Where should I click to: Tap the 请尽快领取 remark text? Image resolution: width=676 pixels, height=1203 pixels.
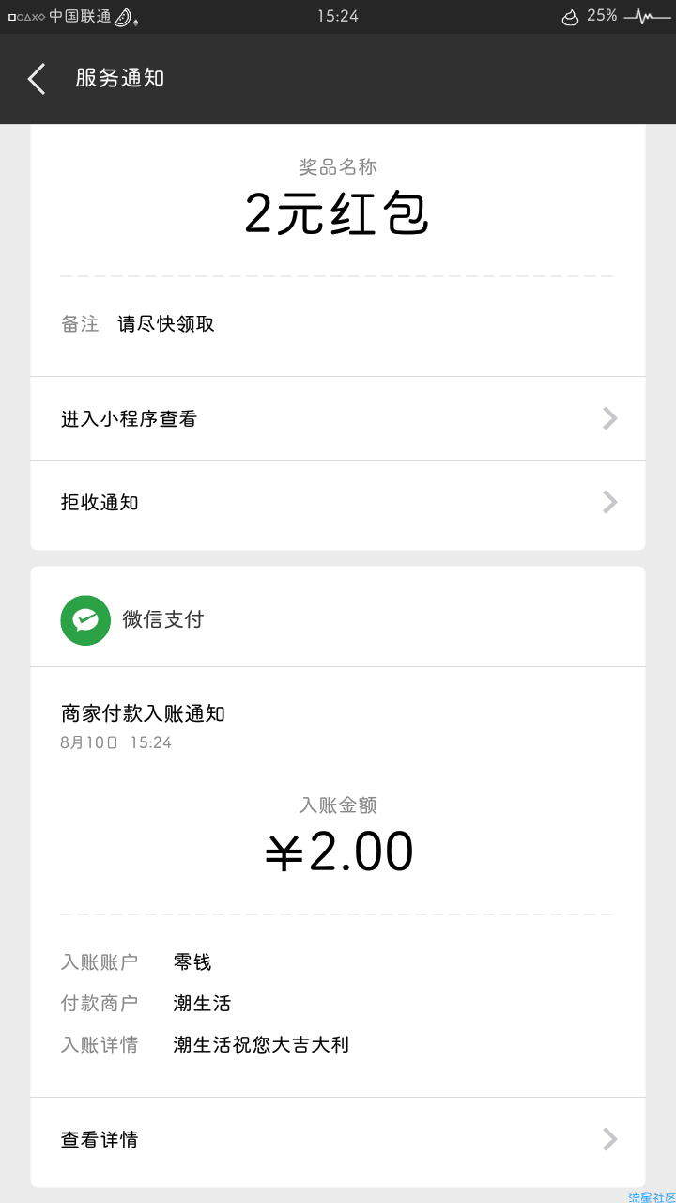tap(166, 324)
